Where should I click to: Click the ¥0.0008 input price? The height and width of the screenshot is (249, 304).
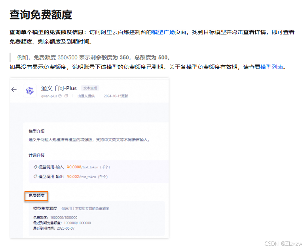tap(74, 167)
